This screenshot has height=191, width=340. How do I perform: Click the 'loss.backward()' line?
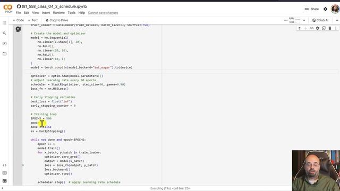tap(57, 170)
